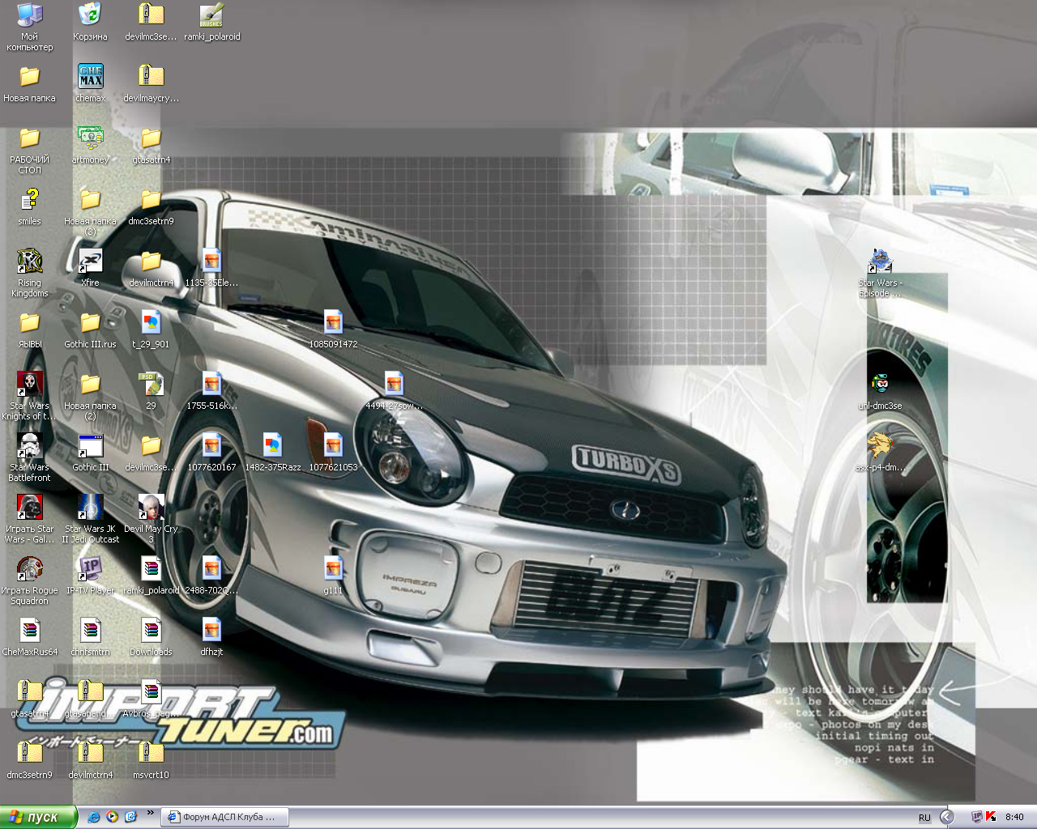Select the Devil May Cry 3 shortcut
This screenshot has height=829, width=1037.
[151, 508]
